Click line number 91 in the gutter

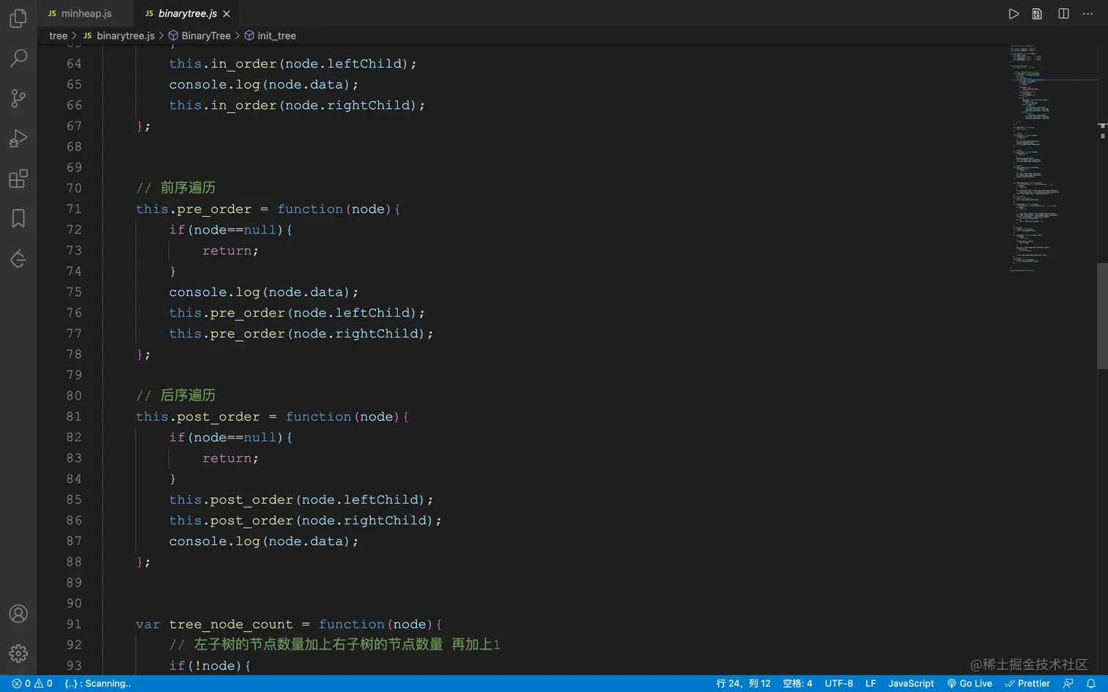coord(74,624)
